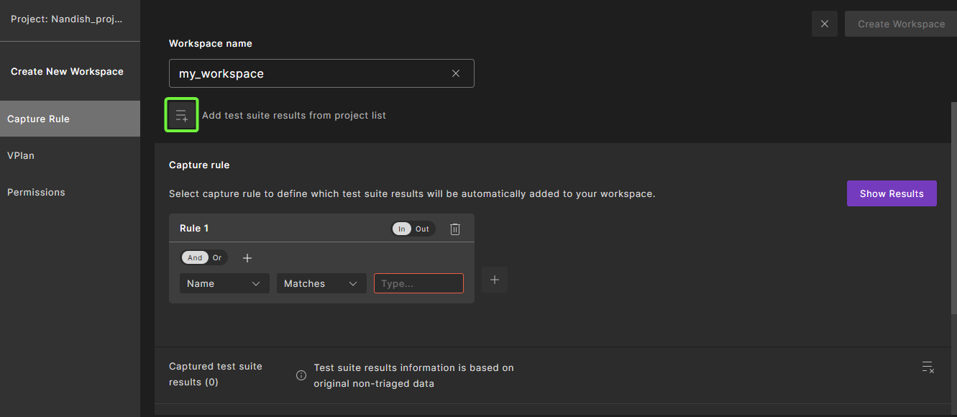Image resolution: width=957 pixels, height=417 pixels.
Task: Clear the workspace name with the X icon
Action: tap(455, 73)
